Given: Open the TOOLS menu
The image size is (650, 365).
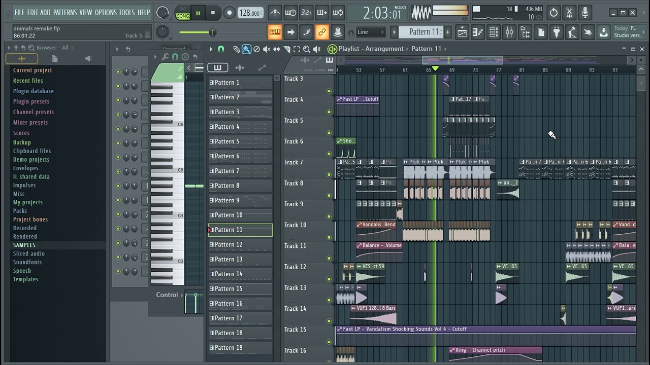Looking at the screenshot, I should click(127, 12).
